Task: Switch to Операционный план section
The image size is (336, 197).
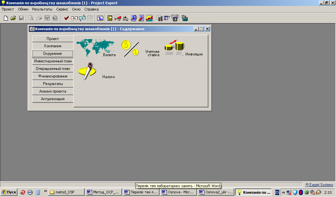Action: (x=53, y=69)
